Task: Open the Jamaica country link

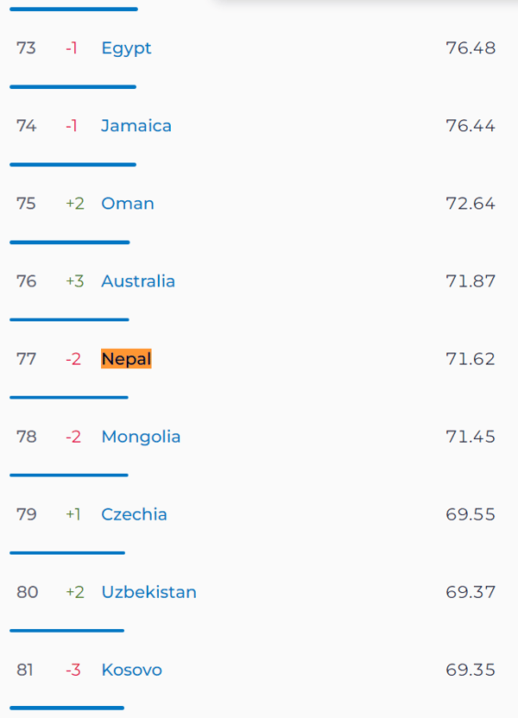Action: pos(136,125)
